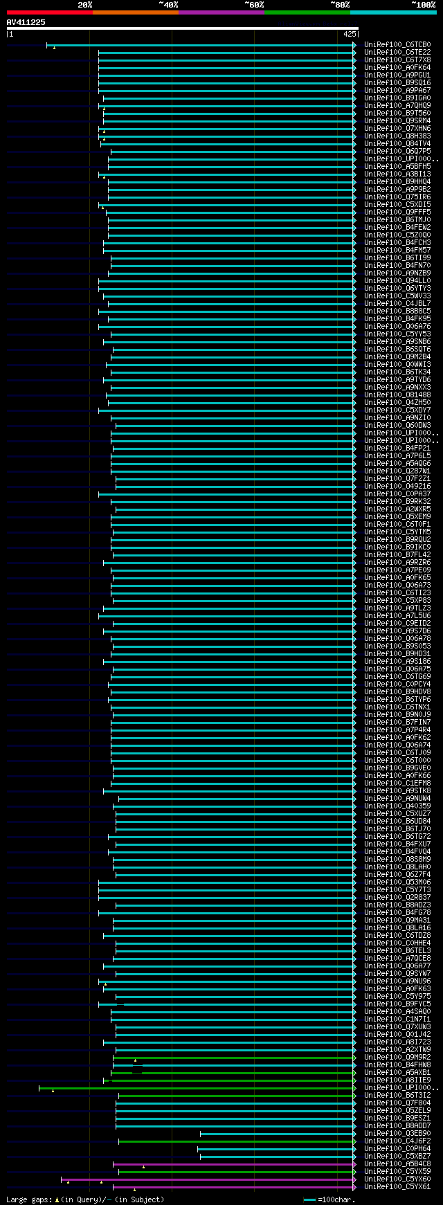Select hit UniRef100_B6TMJ0

click(x=397, y=220)
